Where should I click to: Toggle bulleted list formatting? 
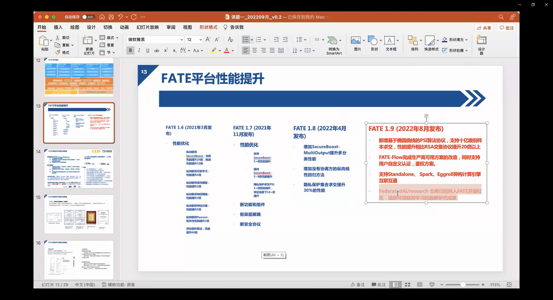245,40
